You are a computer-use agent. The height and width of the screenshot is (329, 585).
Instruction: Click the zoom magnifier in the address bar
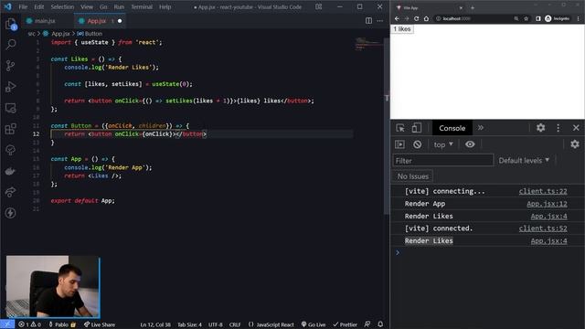pyautogui.click(x=516, y=18)
